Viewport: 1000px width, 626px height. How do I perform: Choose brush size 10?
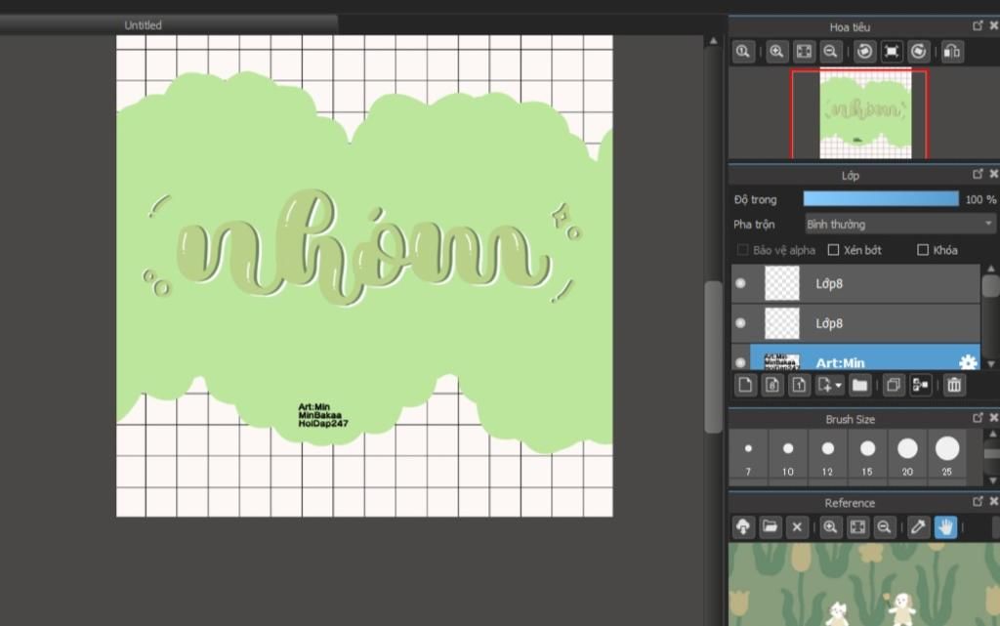click(x=788, y=454)
